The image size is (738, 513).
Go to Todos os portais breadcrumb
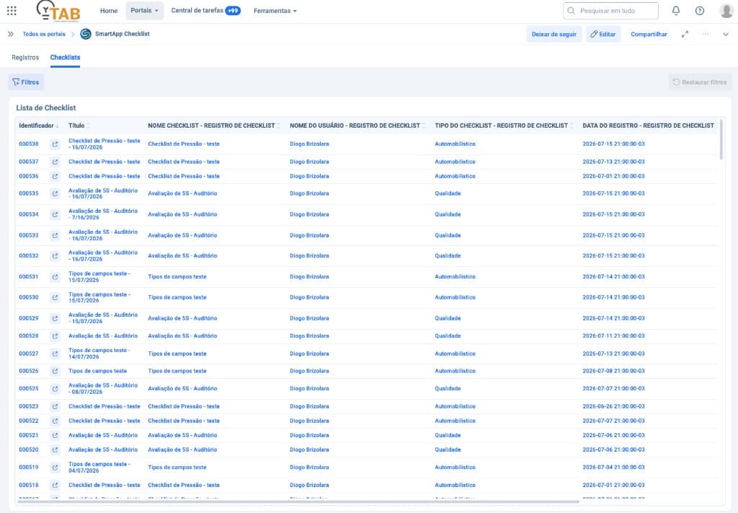click(x=44, y=34)
